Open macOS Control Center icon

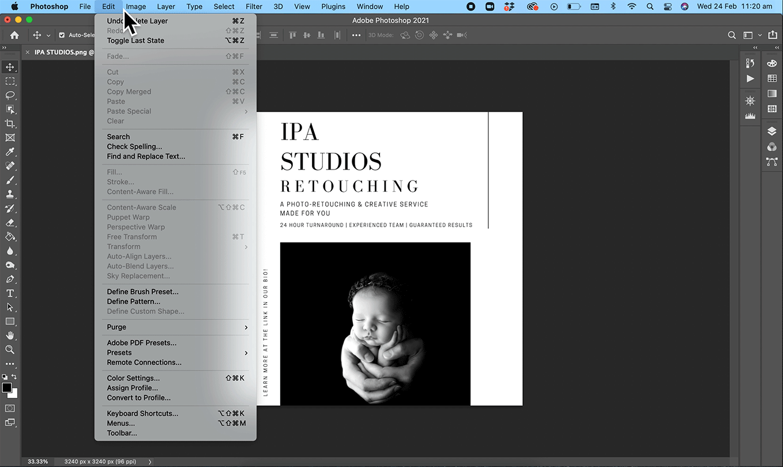(x=668, y=6)
